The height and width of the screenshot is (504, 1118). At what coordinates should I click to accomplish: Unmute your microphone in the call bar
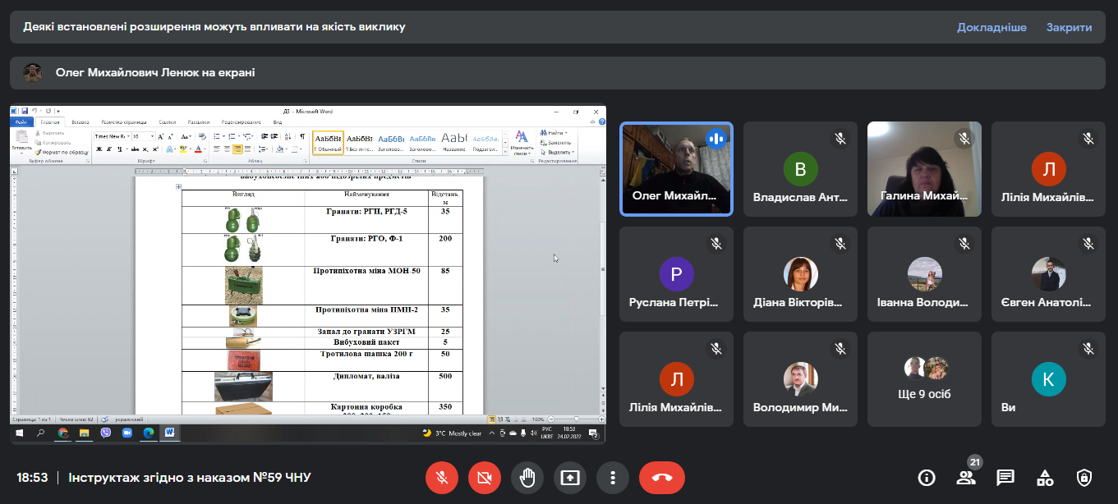point(442,478)
